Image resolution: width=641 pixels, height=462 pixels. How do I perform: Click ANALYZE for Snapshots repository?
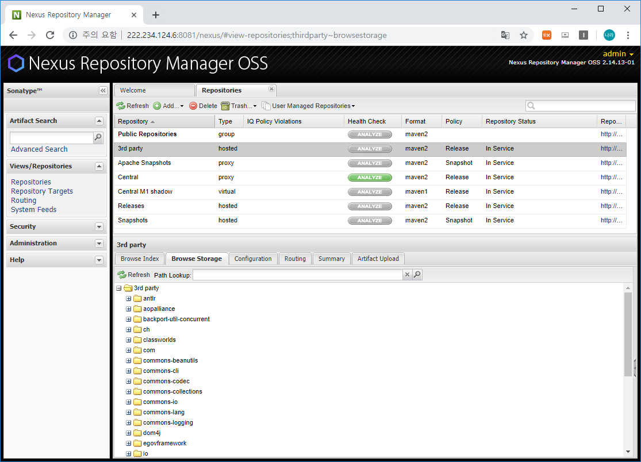point(370,221)
